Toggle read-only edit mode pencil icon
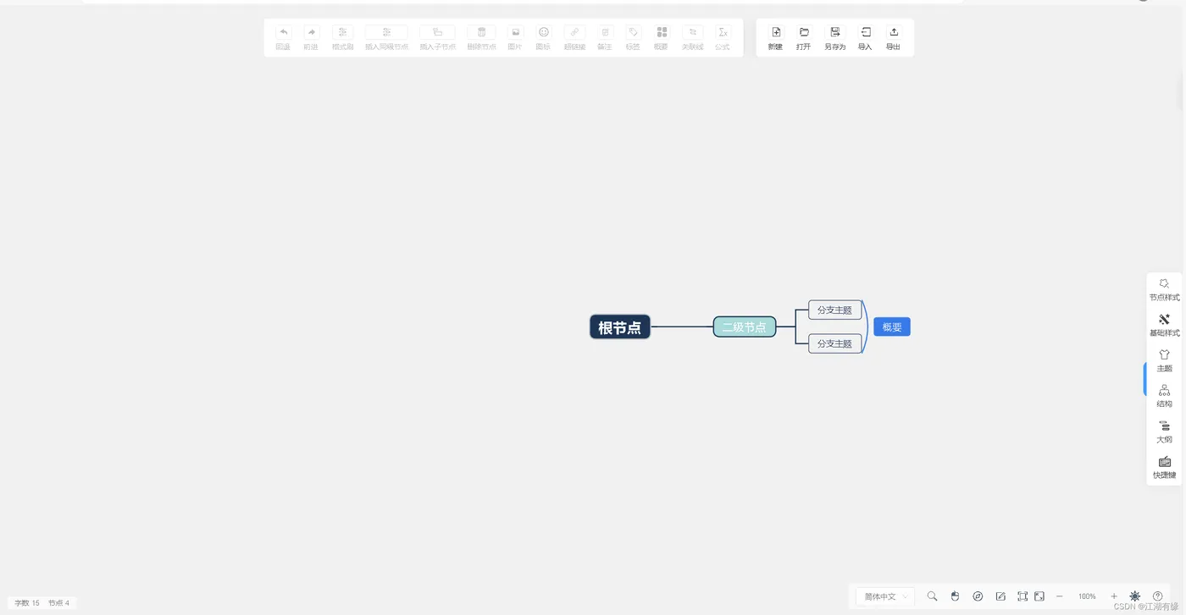 coord(1000,596)
